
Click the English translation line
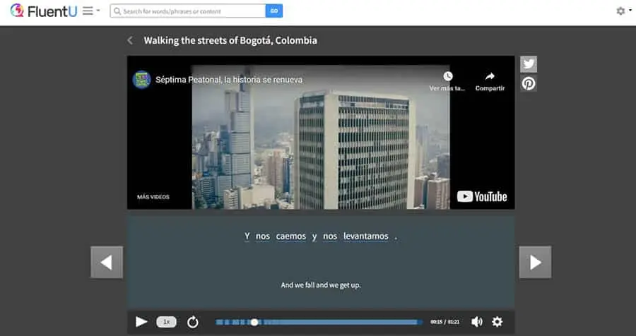320,285
